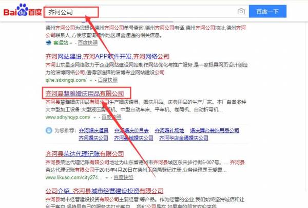Screen dimensions: 308x208
Task: Open 齐河网站建设 APP软件开发 result link
Action: tap(107, 56)
